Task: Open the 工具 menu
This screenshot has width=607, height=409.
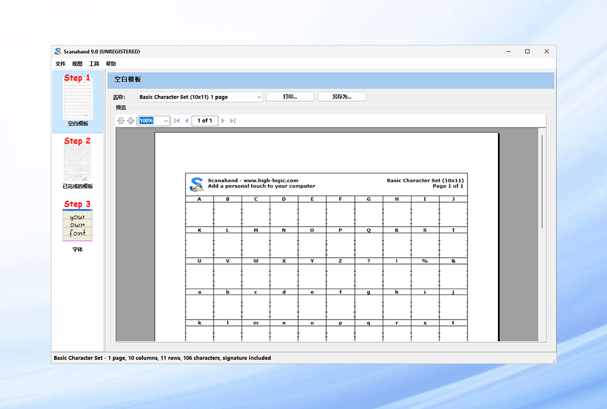Action: [x=94, y=64]
